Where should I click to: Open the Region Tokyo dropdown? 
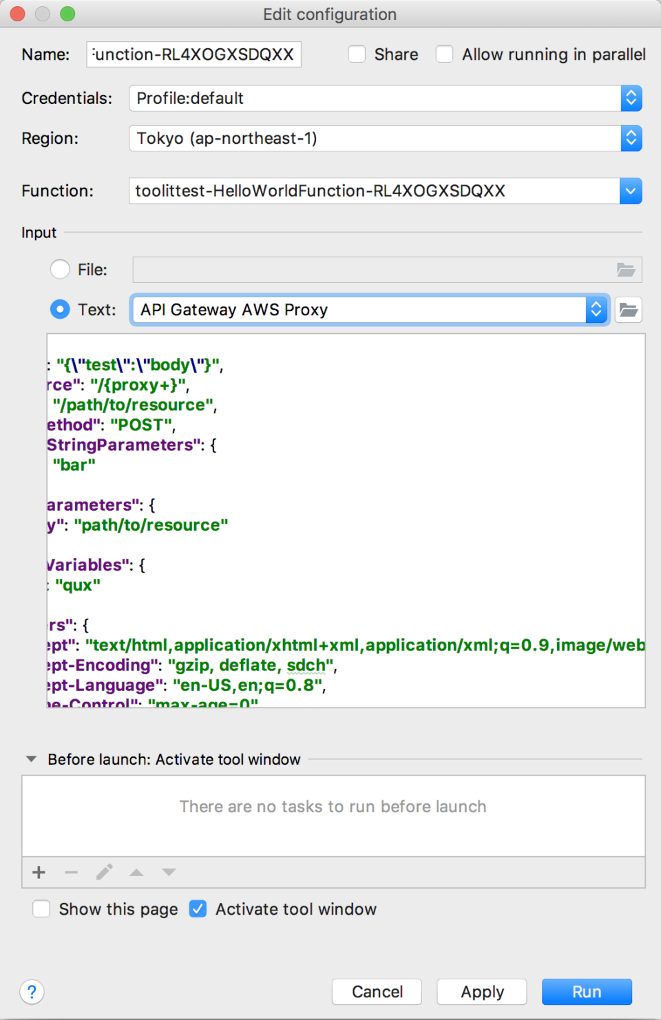click(x=386, y=138)
